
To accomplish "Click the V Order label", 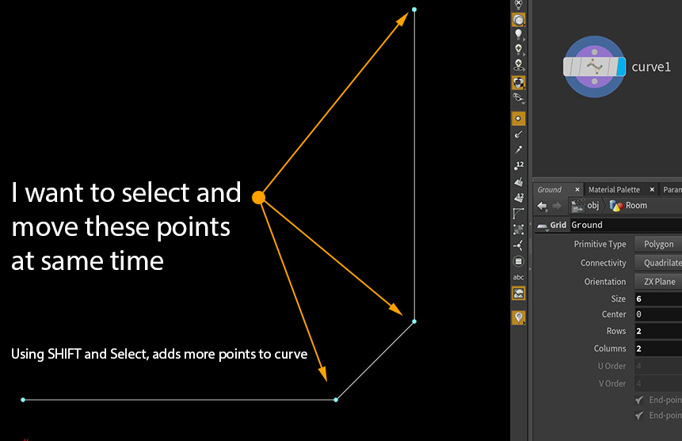I will [612, 383].
